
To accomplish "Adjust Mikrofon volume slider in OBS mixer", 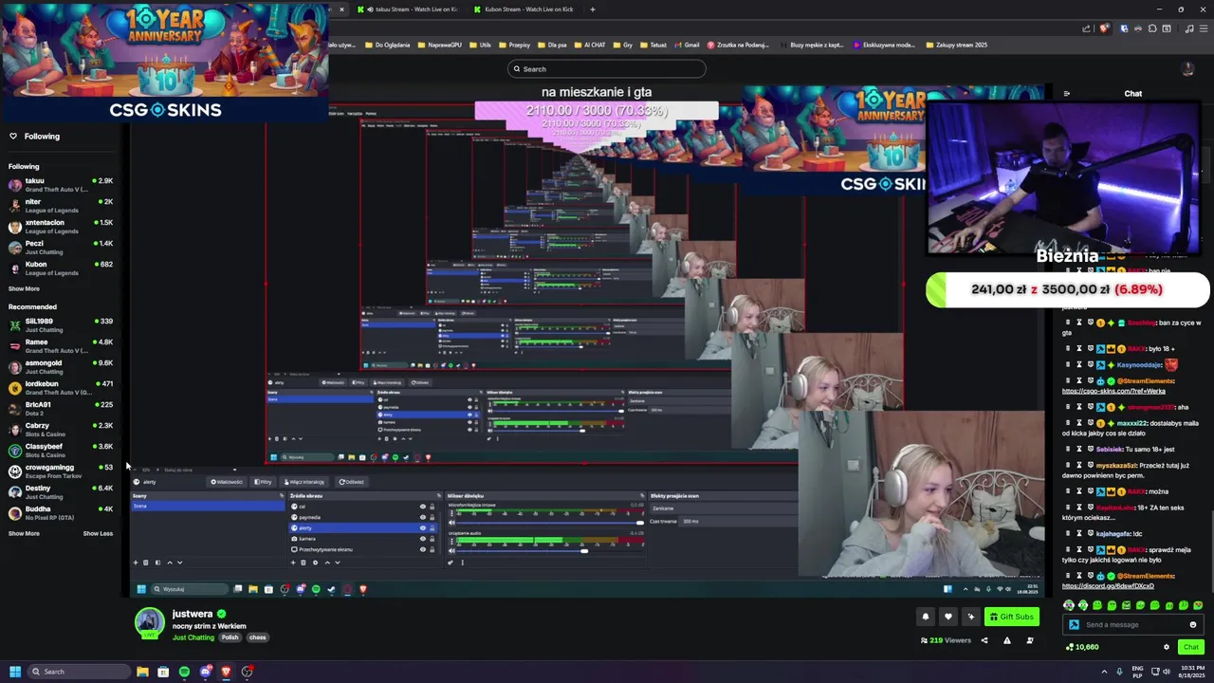I will 641,523.
